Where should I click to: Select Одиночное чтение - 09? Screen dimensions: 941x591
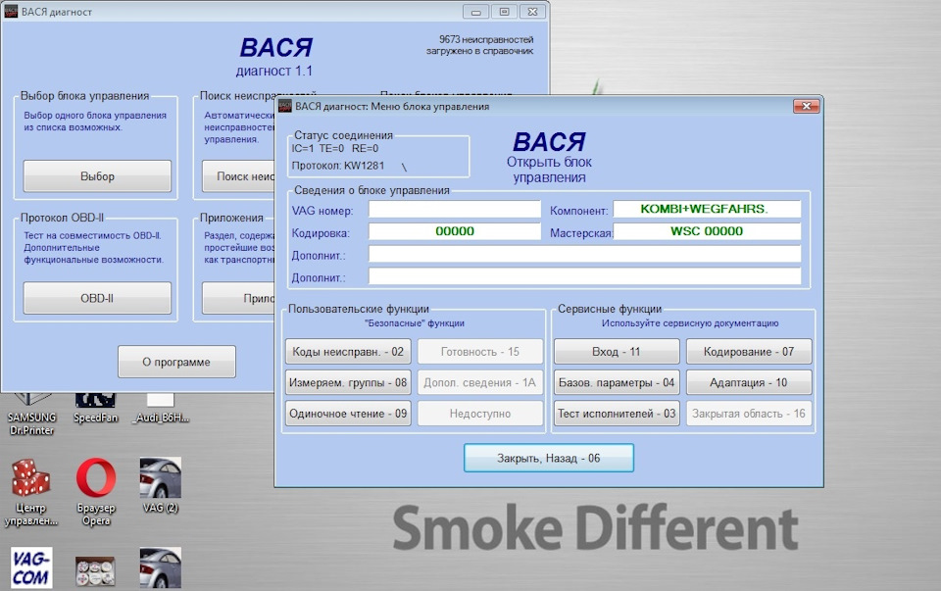348,414
